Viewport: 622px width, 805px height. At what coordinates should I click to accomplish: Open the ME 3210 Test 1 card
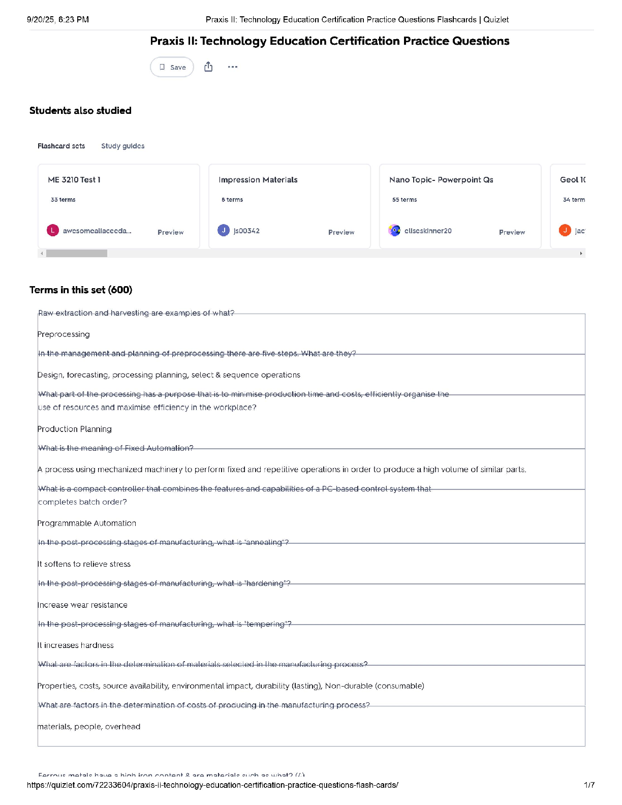74,180
